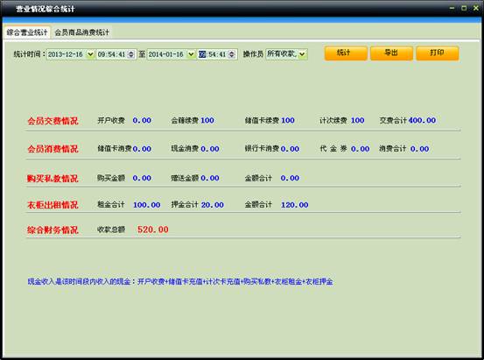
Task: Click the 赠送金额 label
Action: coord(185,178)
